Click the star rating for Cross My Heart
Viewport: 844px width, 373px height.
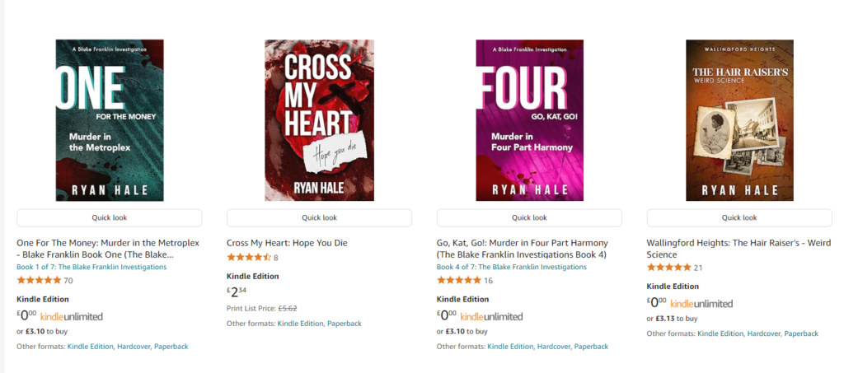click(x=249, y=258)
